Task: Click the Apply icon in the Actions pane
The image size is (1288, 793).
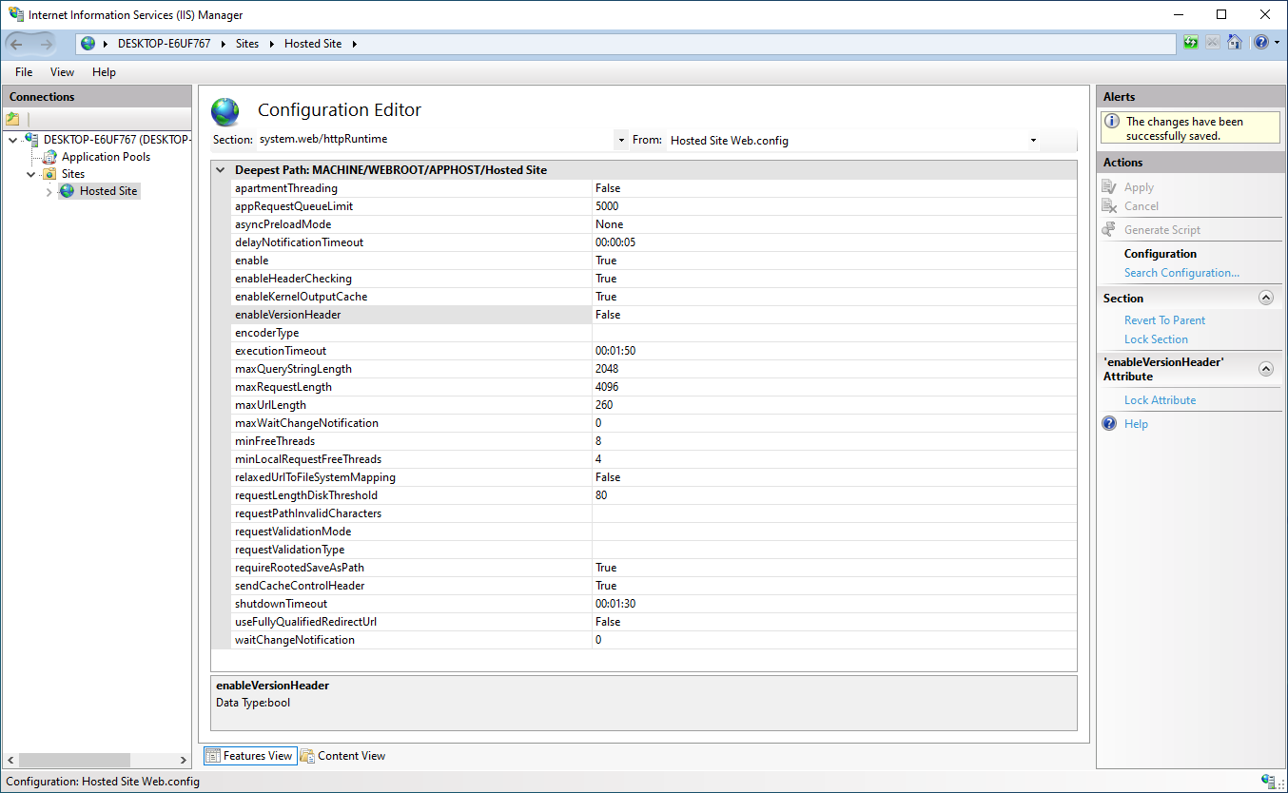Action: [1109, 186]
